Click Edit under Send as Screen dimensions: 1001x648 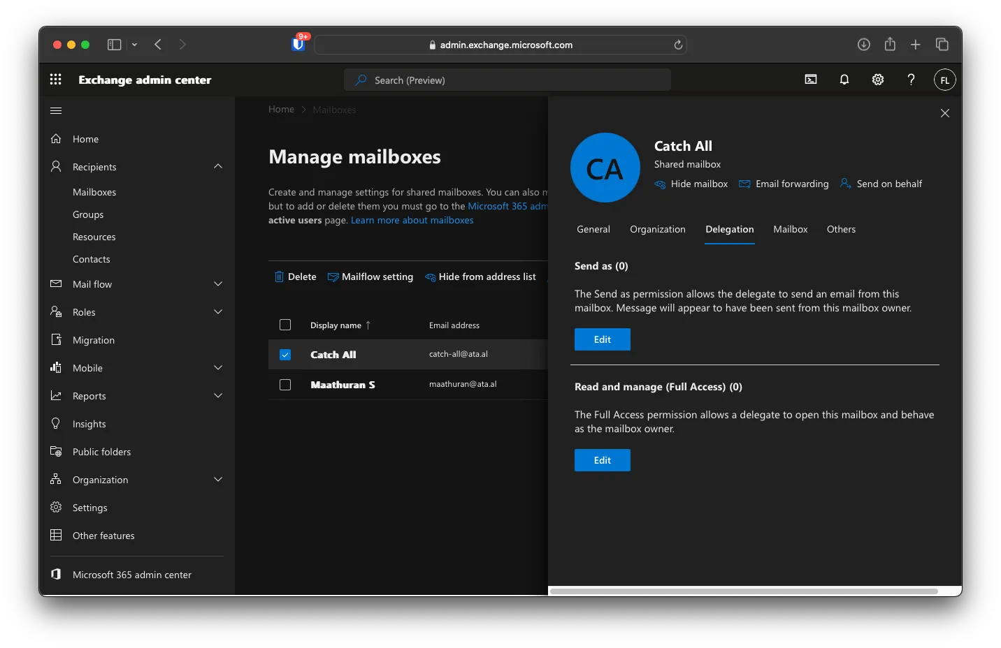pyautogui.click(x=603, y=339)
